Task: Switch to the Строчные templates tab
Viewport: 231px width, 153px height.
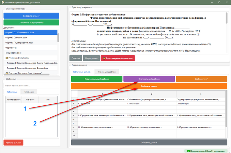Action: pos(29,92)
